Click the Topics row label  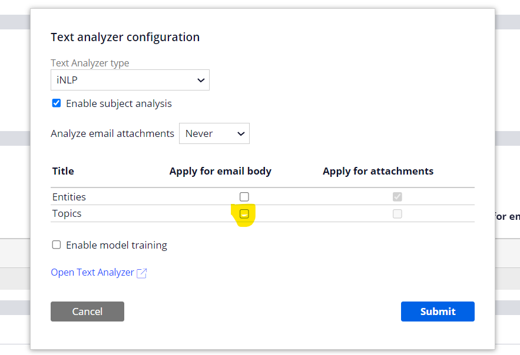[x=66, y=213]
